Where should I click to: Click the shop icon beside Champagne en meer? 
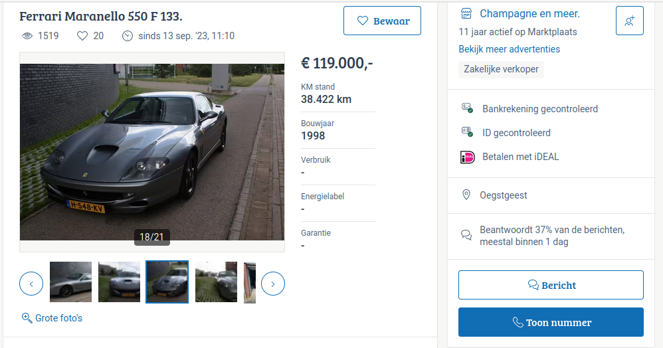pyautogui.click(x=466, y=14)
